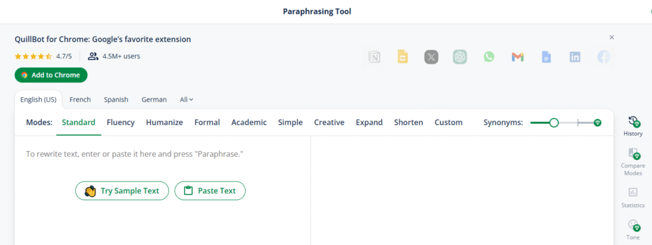Switch to the Spanish language tab
This screenshot has width=652, height=245.
[x=116, y=100]
